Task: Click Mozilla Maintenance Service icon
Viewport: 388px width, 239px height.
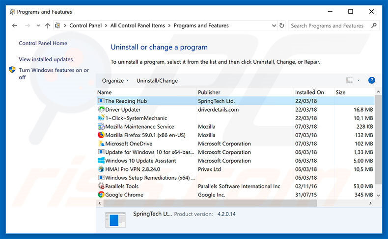Action: [x=101, y=126]
